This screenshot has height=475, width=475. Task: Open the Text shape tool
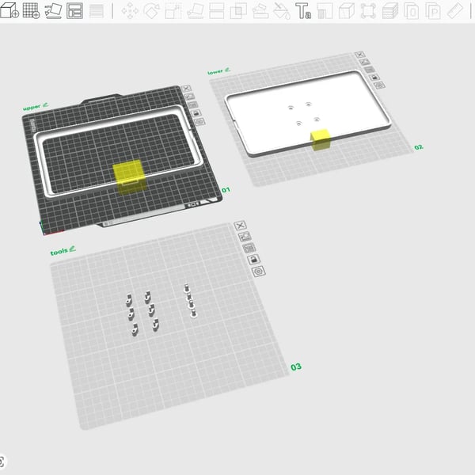pyautogui.click(x=303, y=11)
